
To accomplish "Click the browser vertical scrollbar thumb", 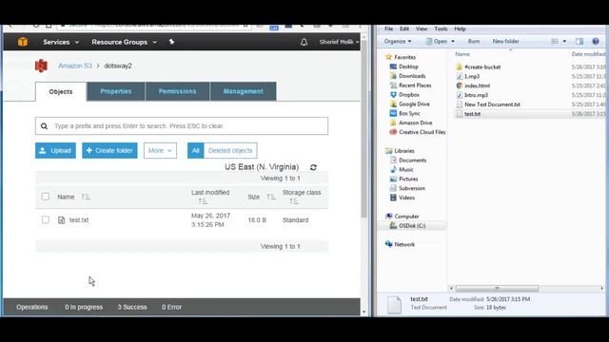I will (363, 128).
